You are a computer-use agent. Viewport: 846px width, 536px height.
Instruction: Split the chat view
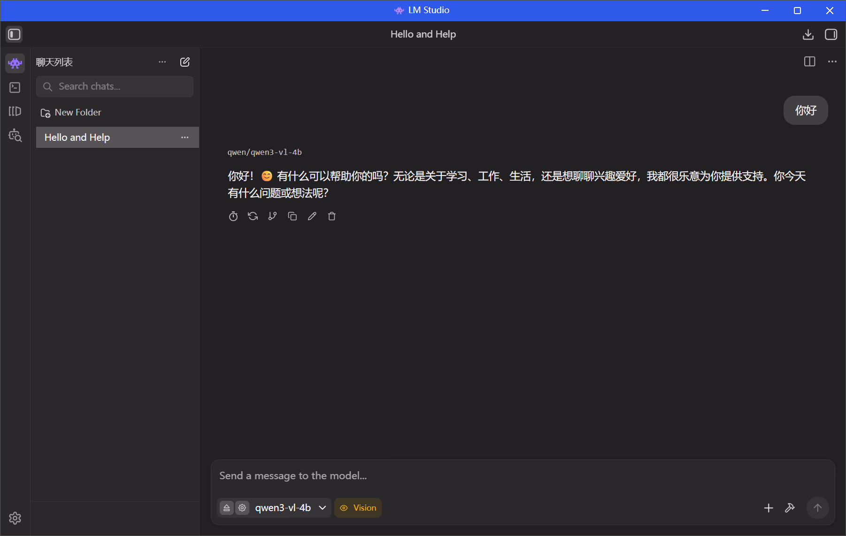click(x=810, y=61)
